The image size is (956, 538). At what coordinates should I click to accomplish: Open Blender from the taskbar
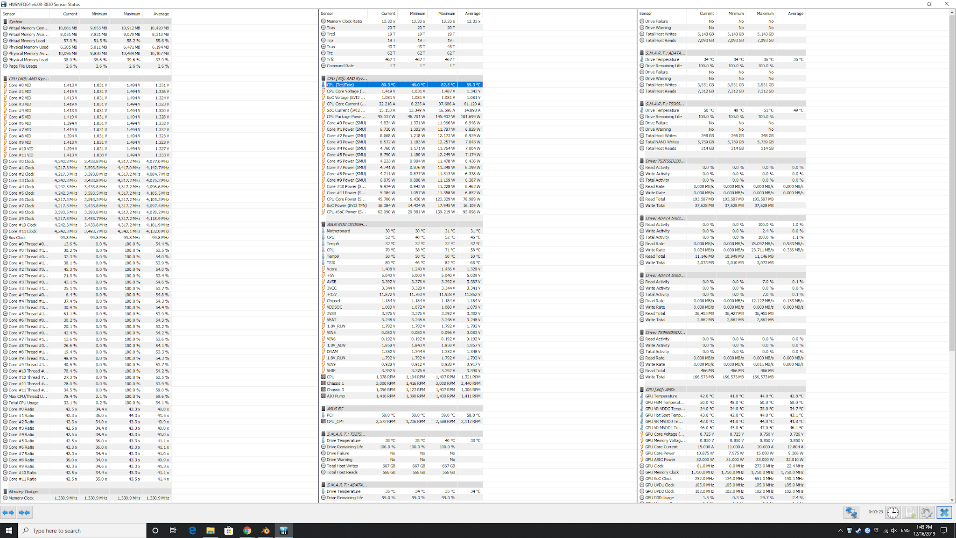click(x=265, y=531)
